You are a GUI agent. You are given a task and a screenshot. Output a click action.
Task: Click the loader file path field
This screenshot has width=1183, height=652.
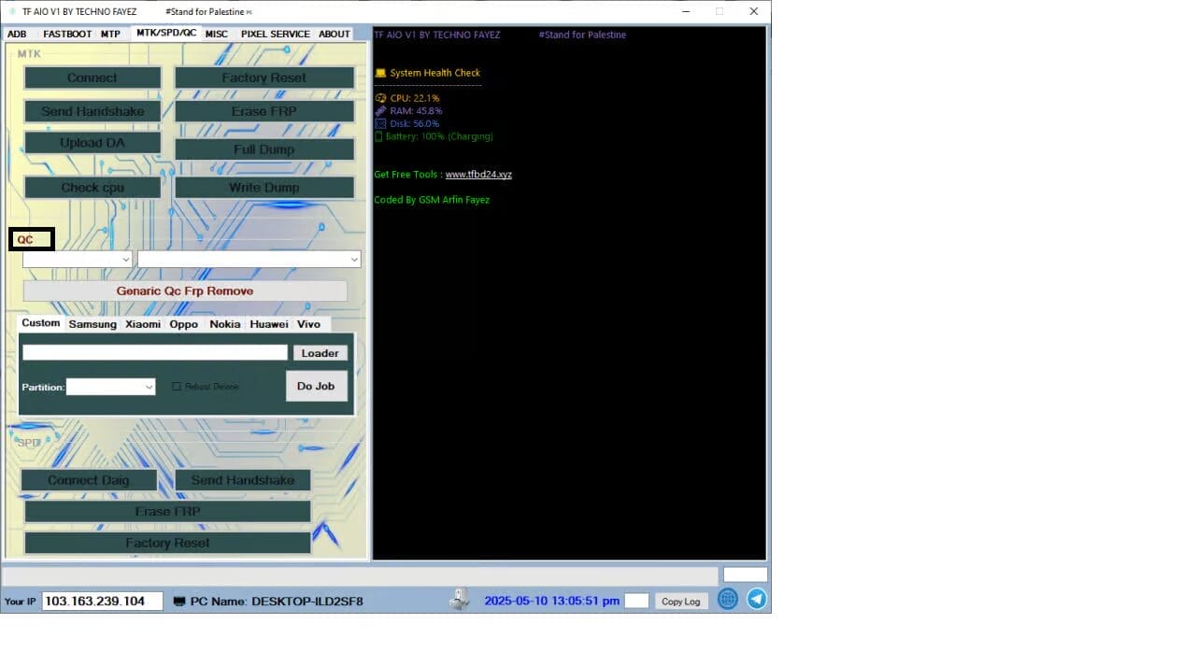pyautogui.click(x=155, y=352)
